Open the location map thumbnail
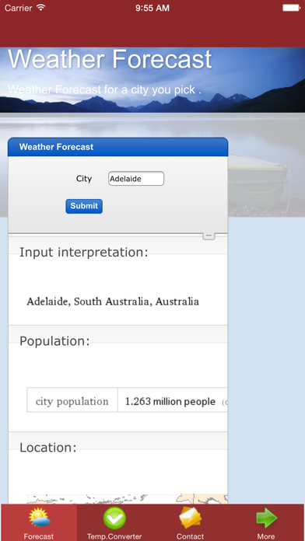This screenshot has width=305, height=541. (128, 499)
